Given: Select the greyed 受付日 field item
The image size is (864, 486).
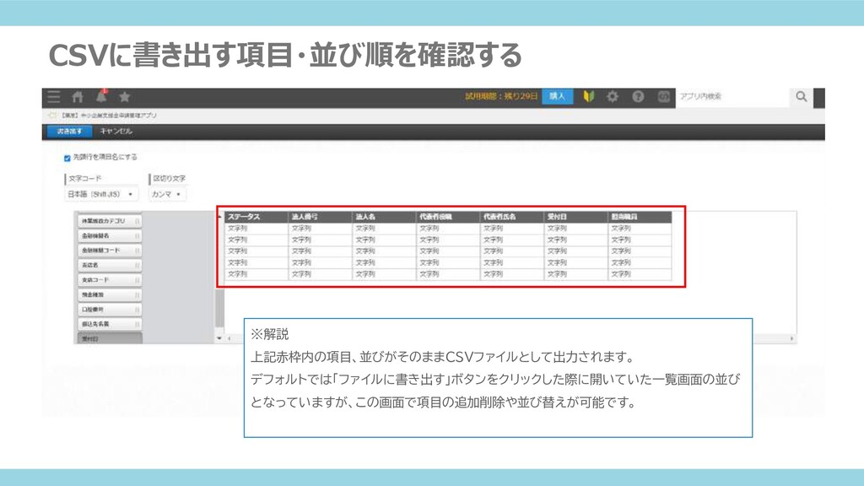Looking at the screenshot, I should click(x=110, y=338).
